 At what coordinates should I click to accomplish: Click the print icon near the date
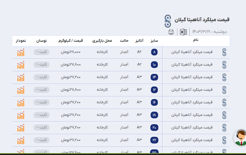coord(171,32)
